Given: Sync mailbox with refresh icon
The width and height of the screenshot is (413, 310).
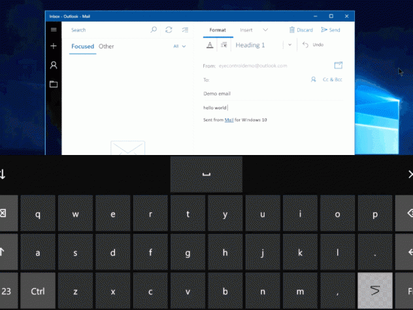Looking at the screenshot, I should [x=169, y=29].
